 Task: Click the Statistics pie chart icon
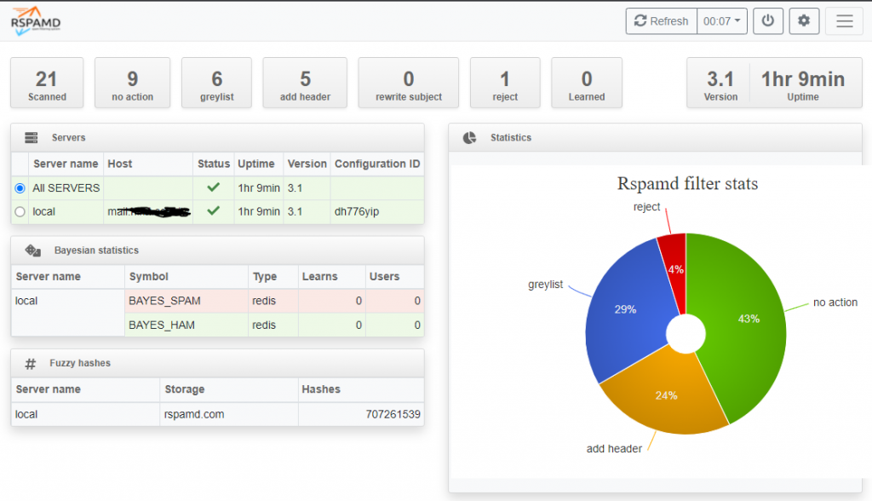(x=469, y=137)
